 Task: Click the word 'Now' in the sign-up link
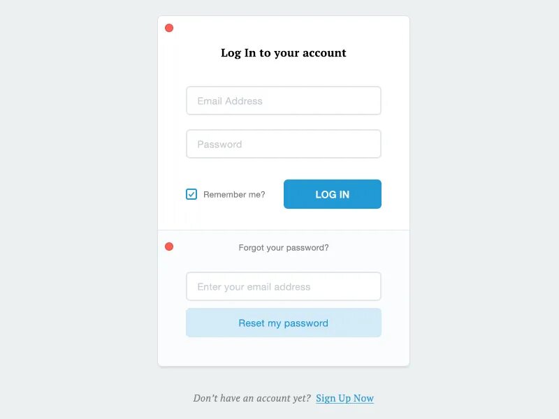click(363, 398)
